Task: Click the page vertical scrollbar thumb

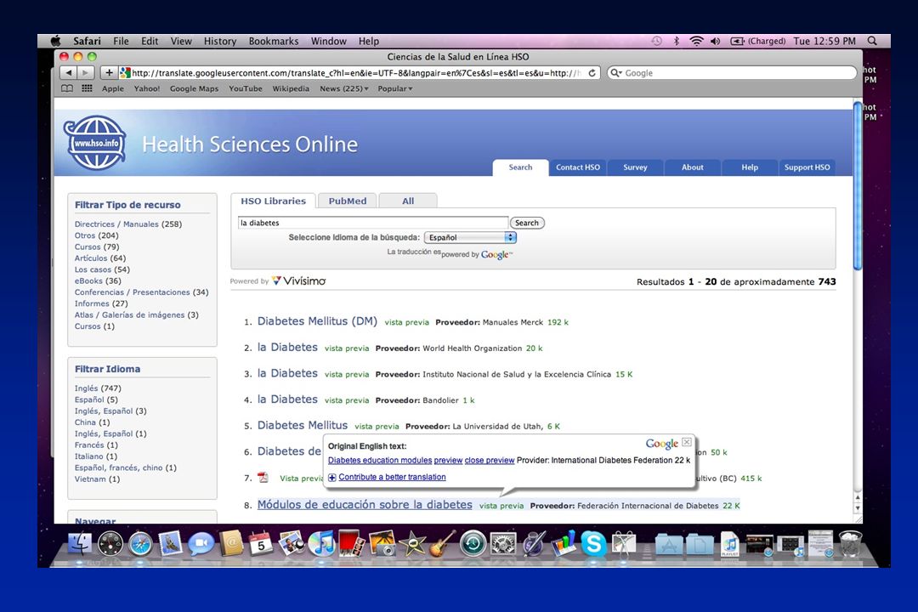Action: tap(857, 186)
